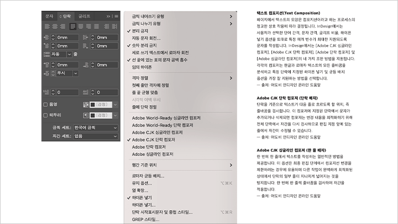This screenshot has height=224, width=398.
Task: Open the 테두리 color dropdown arrow
Action: (x=115, y=115)
